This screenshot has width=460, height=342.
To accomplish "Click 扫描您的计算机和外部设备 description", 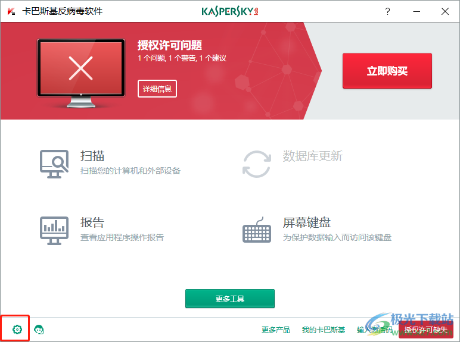I will [130, 171].
